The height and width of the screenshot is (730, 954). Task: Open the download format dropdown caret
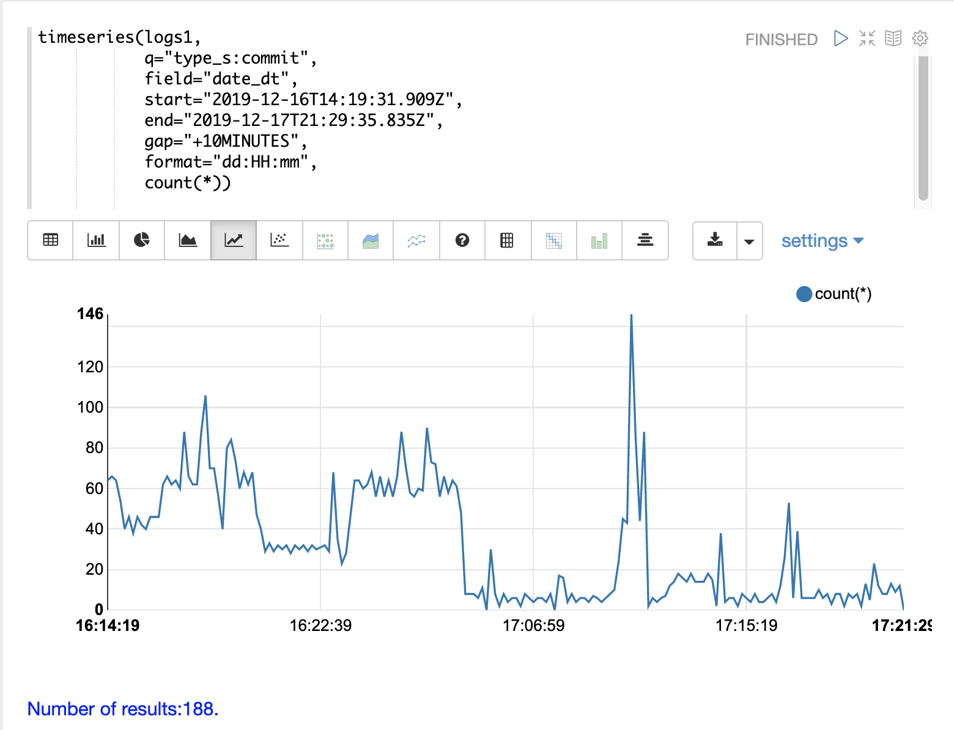pos(749,241)
